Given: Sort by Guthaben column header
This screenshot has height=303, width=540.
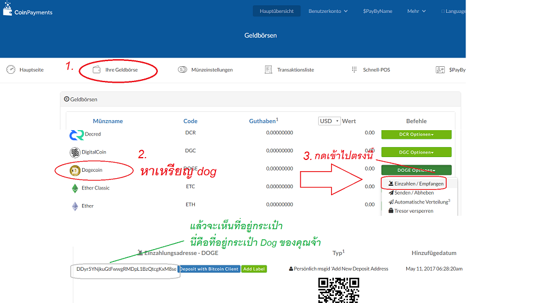Looking at the screenshot, I should click(x=264, y=121).
